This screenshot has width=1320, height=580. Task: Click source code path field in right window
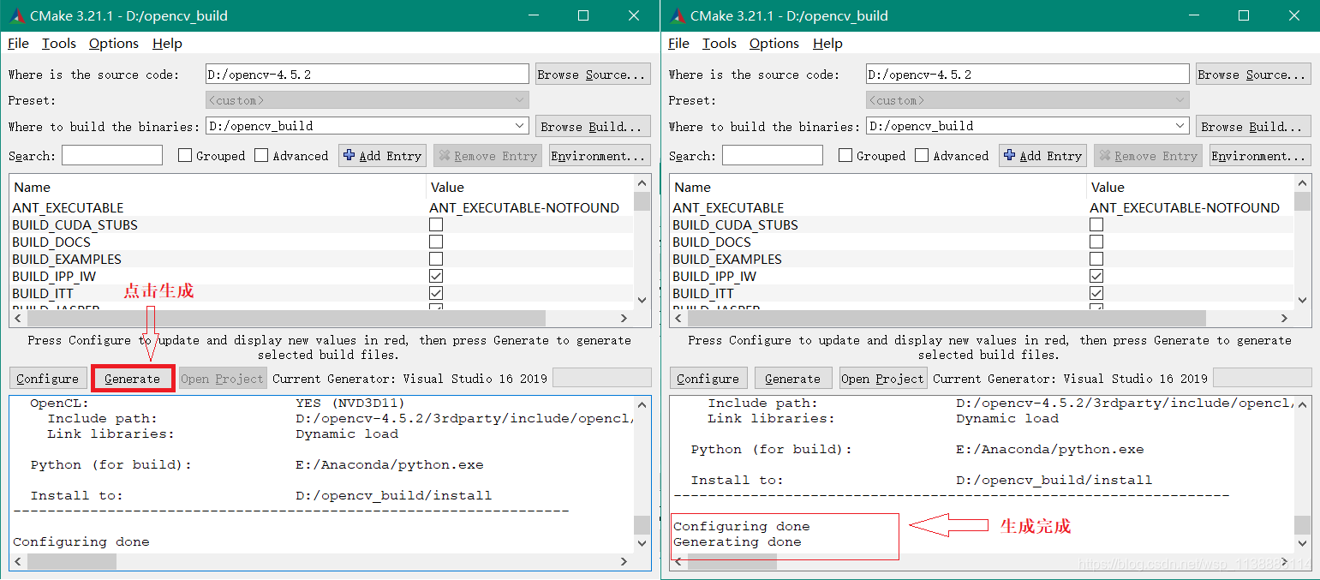(x=1028, y=75)
